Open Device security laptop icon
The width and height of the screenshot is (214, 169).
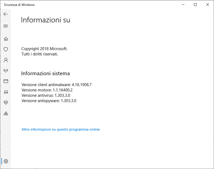coord(6,92)
